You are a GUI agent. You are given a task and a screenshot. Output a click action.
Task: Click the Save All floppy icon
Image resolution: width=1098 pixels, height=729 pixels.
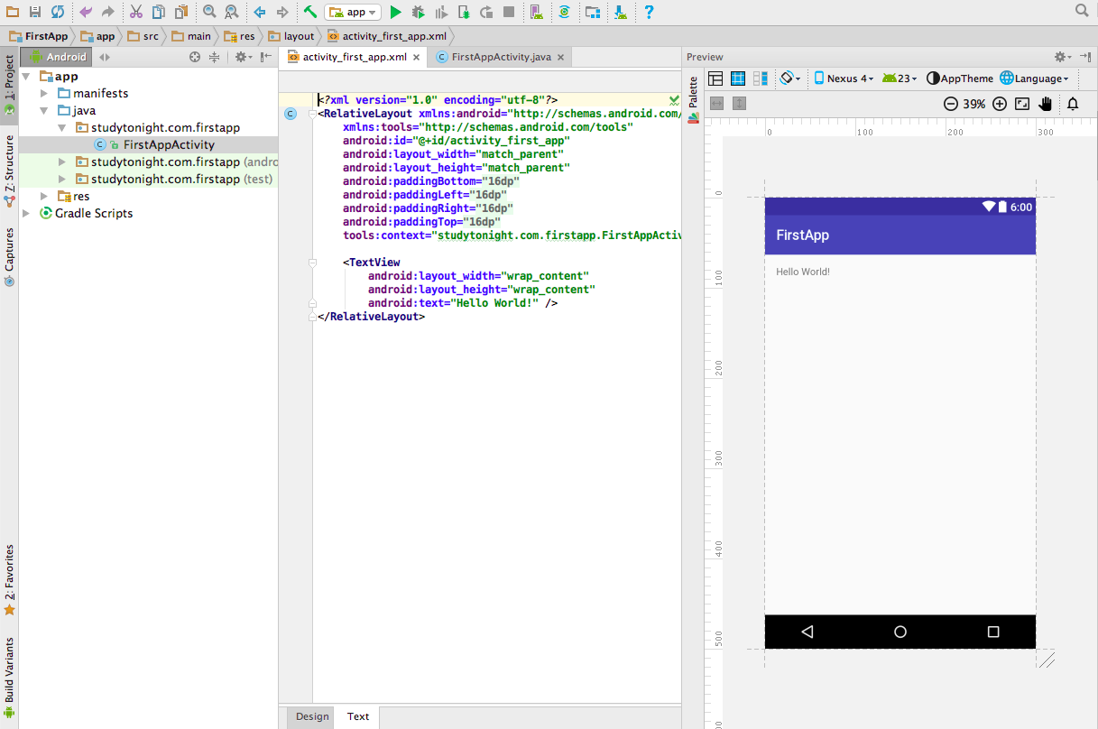35,12
